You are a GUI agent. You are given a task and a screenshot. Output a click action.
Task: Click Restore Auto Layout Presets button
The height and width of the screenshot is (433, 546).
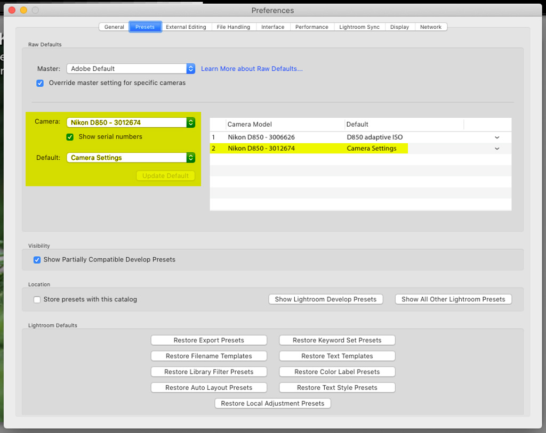[x=209, y=387]
